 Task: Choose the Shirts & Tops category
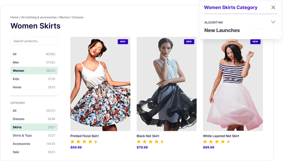(x=34, y=135)
